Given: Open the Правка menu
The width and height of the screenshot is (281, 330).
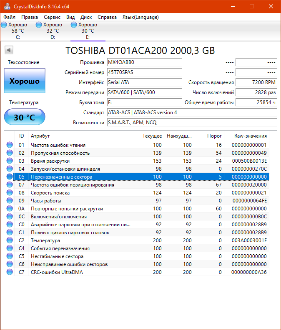Looking at the screenshot, I should pos(30,17).
